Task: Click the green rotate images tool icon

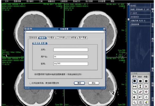Action: pos(135,92)
